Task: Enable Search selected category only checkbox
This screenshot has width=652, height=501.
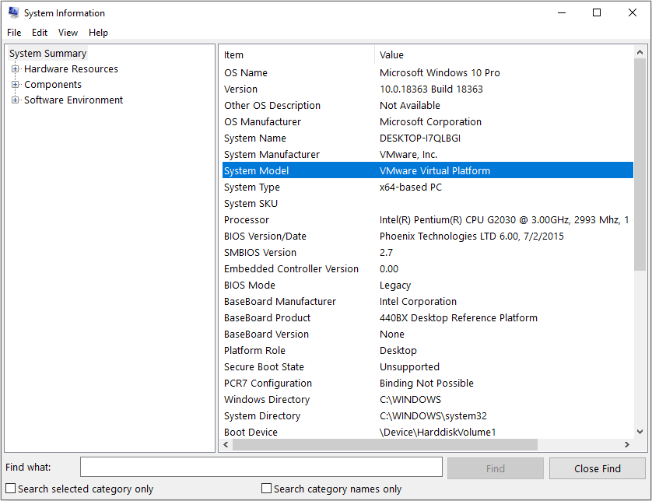Action: coord(11,488)
